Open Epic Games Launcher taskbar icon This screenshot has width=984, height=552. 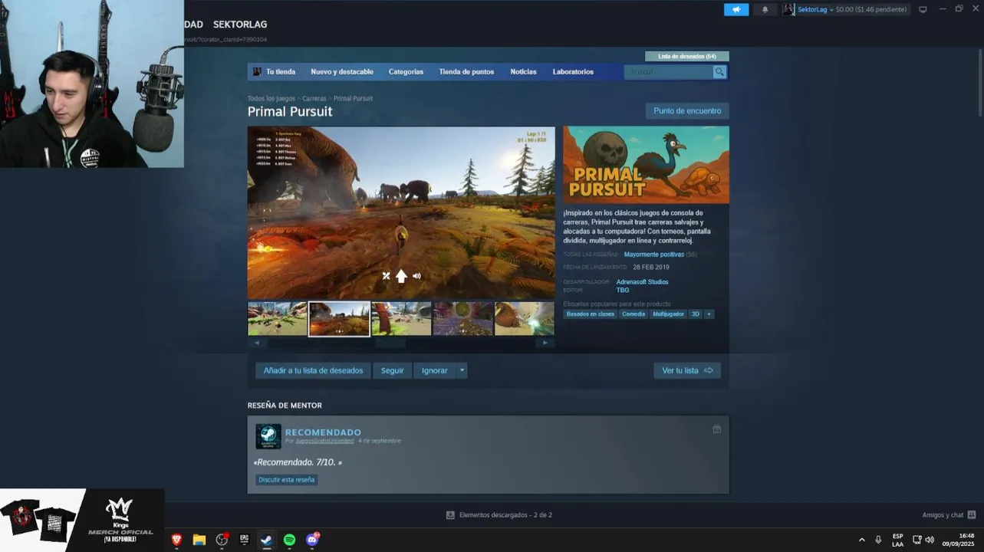[x=244, y=540]
